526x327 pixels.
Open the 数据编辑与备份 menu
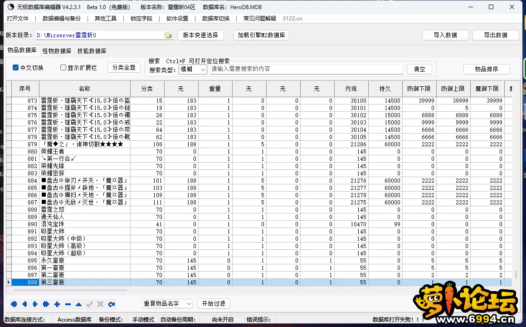click(62, 19)
